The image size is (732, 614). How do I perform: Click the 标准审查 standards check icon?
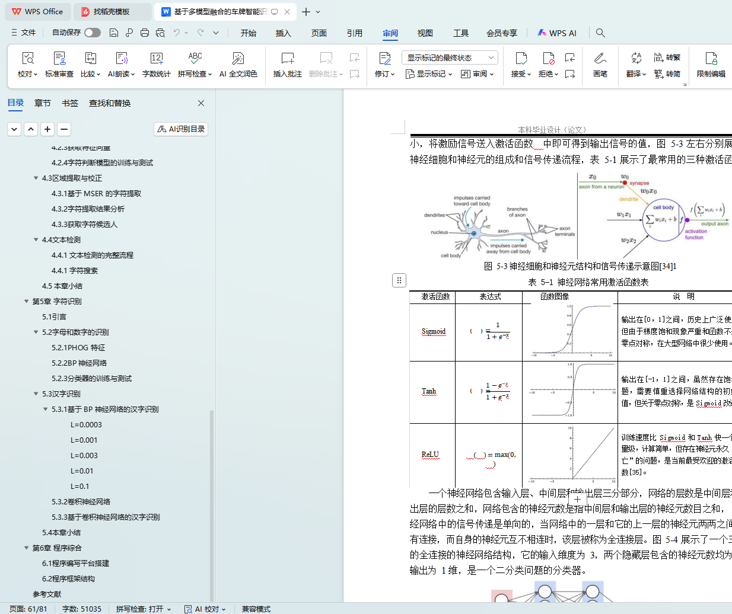tap(59, 64)
